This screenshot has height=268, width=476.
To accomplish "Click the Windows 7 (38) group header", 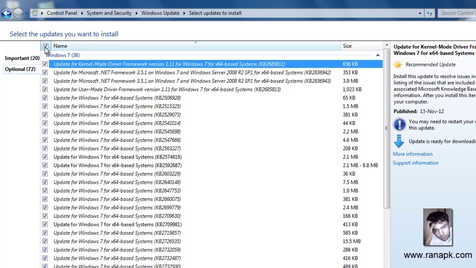I will point(62,55).
